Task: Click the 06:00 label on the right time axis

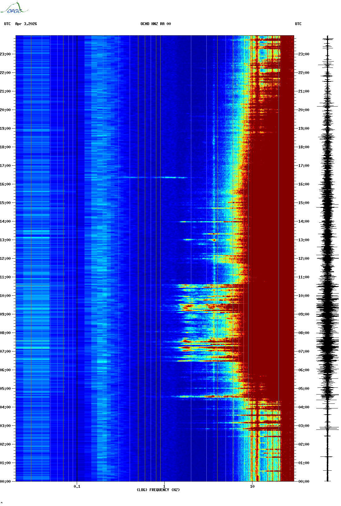Action: tap(304, 370)
